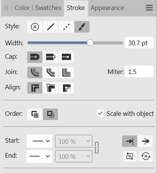
Task: Switch to the Appearance tab
Action: 107,8
